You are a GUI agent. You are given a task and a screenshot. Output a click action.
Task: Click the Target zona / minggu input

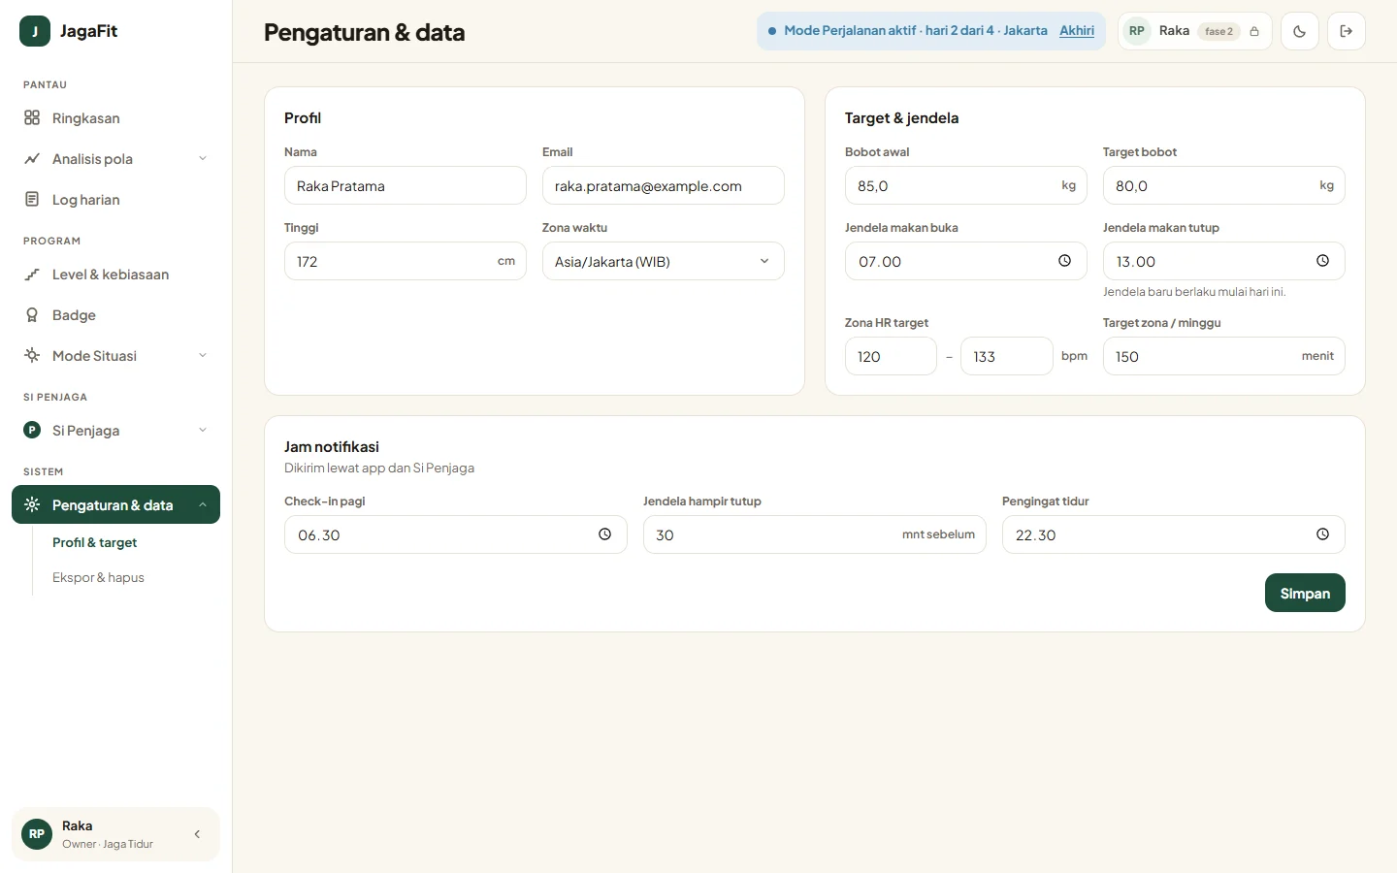coord(1224,356)
